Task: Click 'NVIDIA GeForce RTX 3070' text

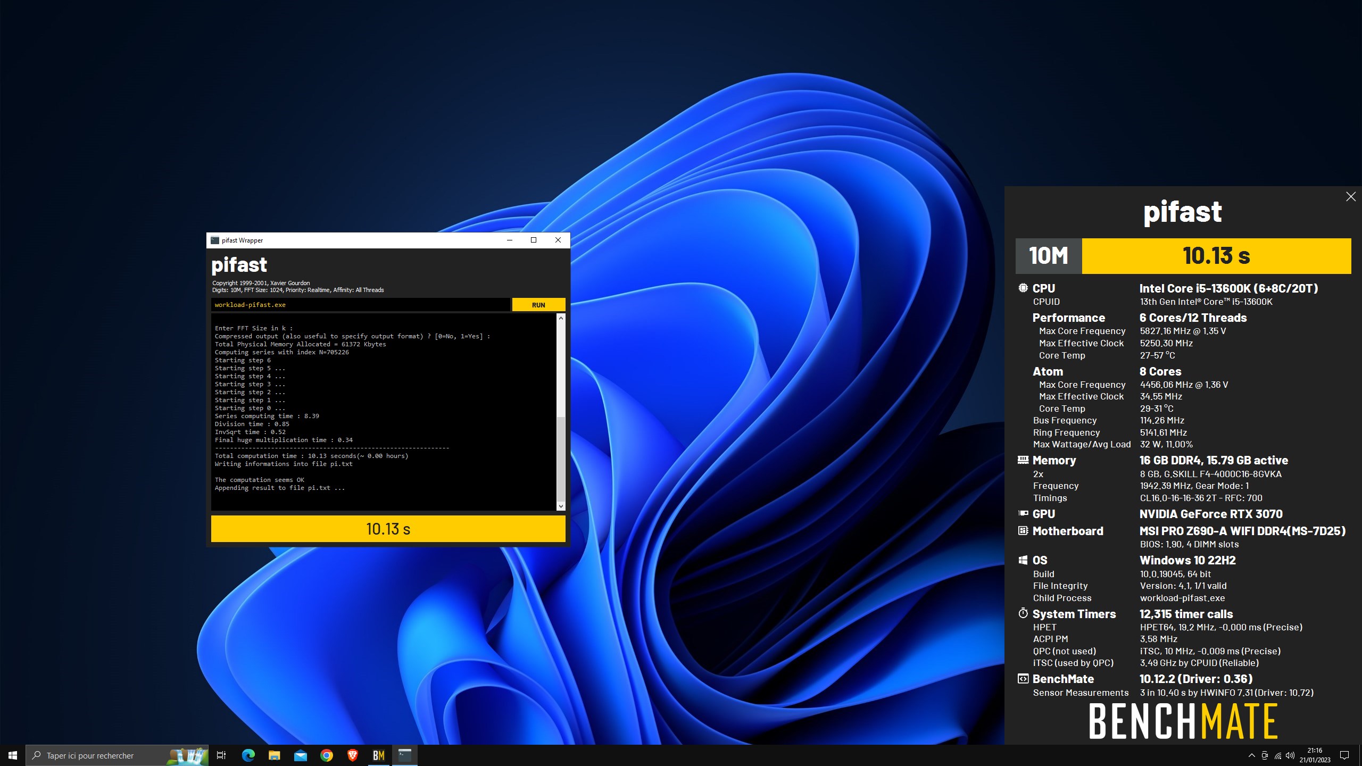Action: 1211,514
